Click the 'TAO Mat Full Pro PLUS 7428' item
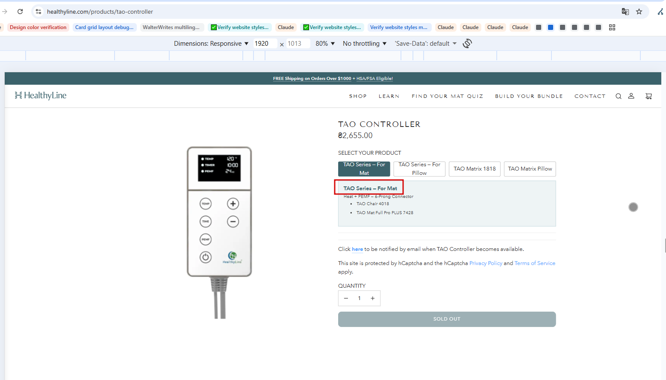The image size is (666, 380). point(385,213)
